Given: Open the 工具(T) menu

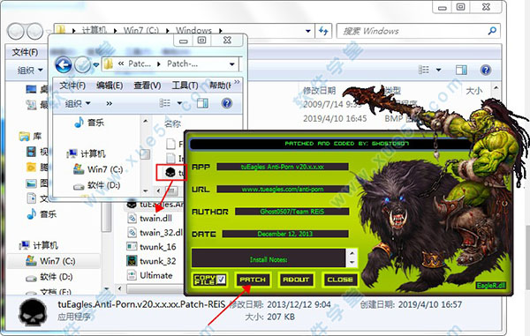Looking at the screenshot, I should tap(185, 86).
